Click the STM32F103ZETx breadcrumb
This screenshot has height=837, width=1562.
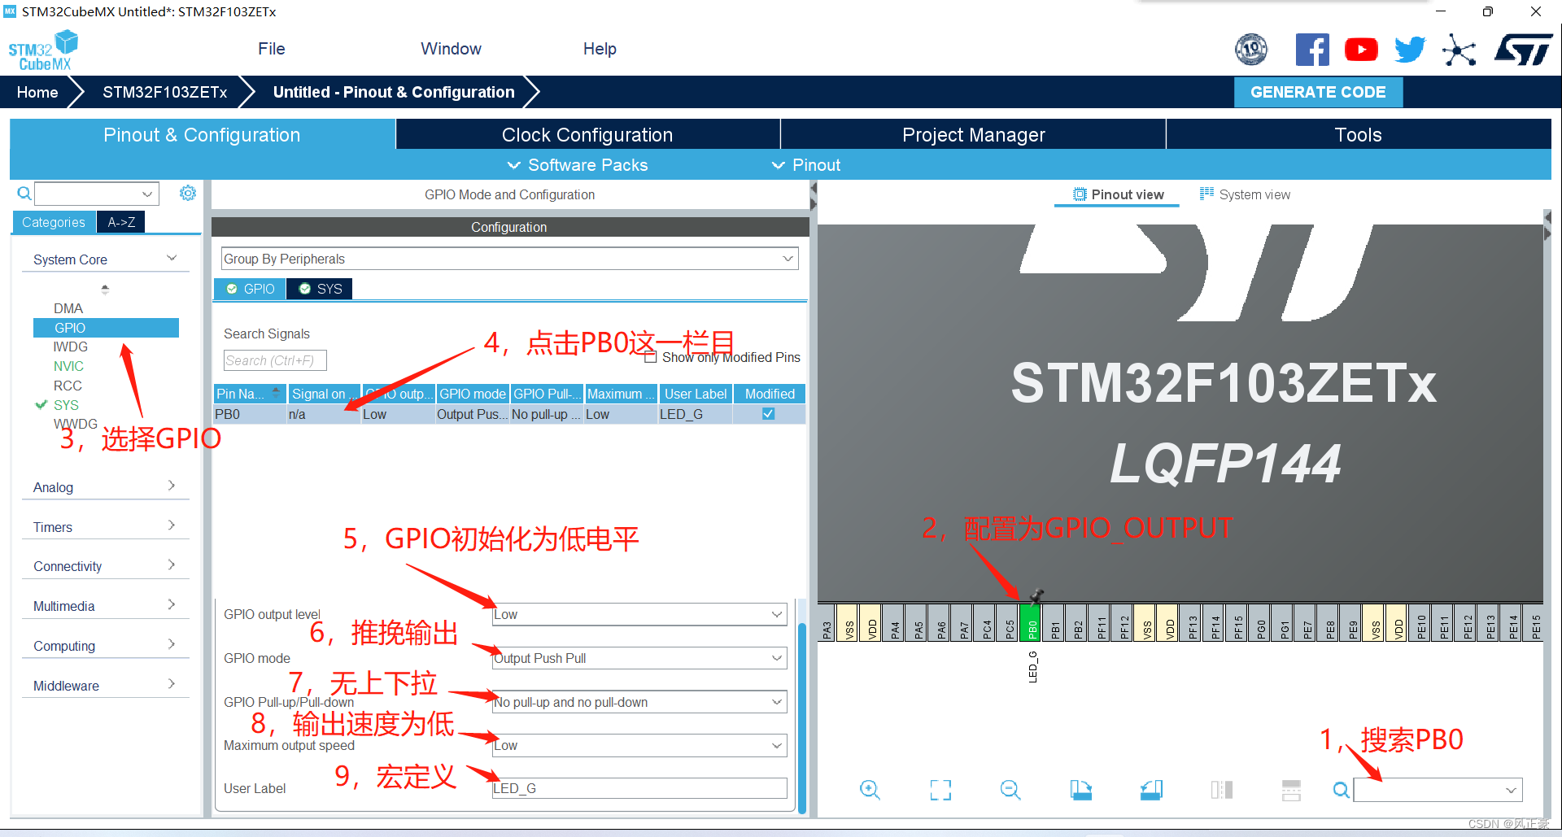click(164, 92)
